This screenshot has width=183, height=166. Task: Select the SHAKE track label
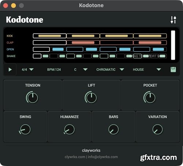pos(11,56)
